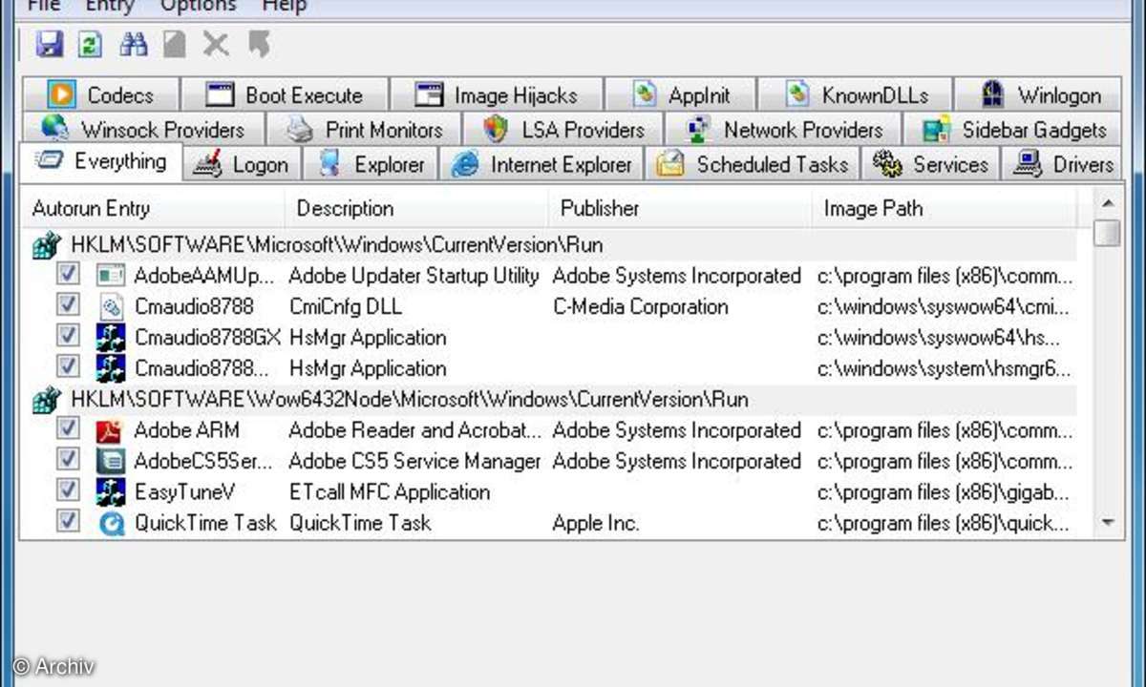The image size is (1146, 687).
Task: Open Find using the binoculars icon
Action: (133, 44)
